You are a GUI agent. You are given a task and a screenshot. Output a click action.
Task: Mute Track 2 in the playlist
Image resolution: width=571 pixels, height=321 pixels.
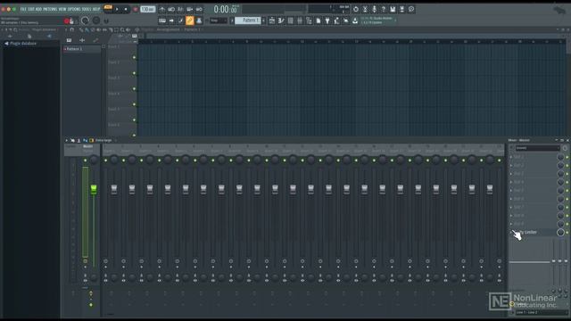[135, 73]
